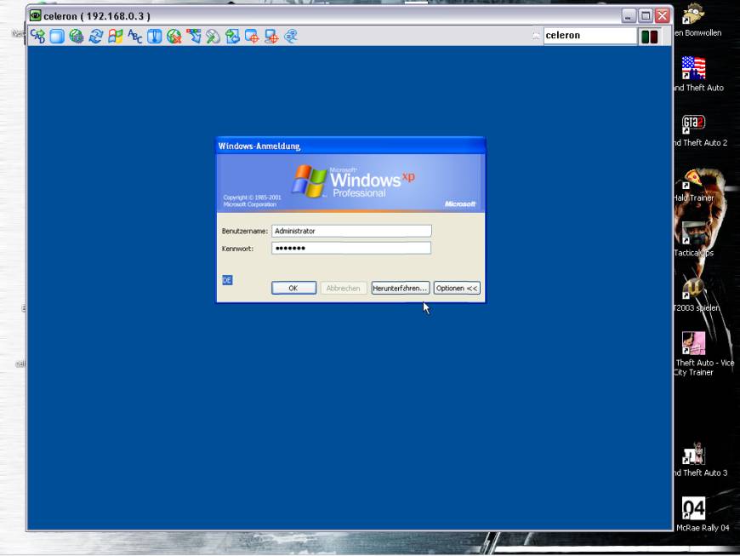The image size is (740, 556).
Task: Select the UT2003 spielen desktop shortcut
Action: [x=696, y=296]
